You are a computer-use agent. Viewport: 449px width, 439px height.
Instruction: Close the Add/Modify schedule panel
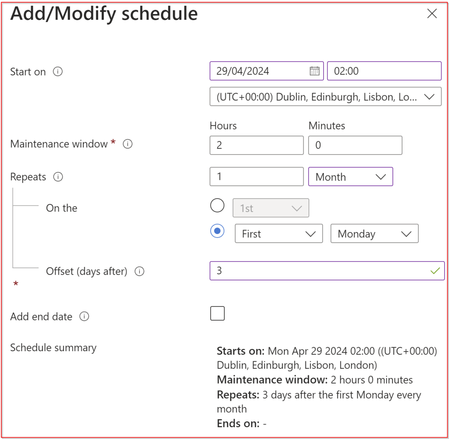click(432, 14)
